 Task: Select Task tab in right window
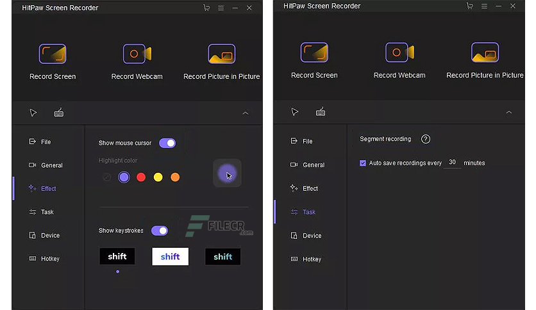303,212
